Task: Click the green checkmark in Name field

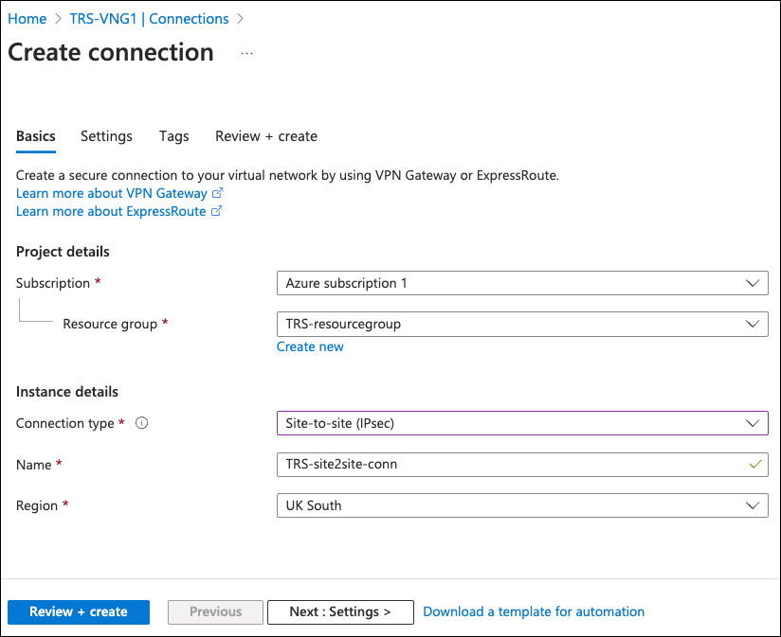Action: pyautogui.click(x=754, y=465)
